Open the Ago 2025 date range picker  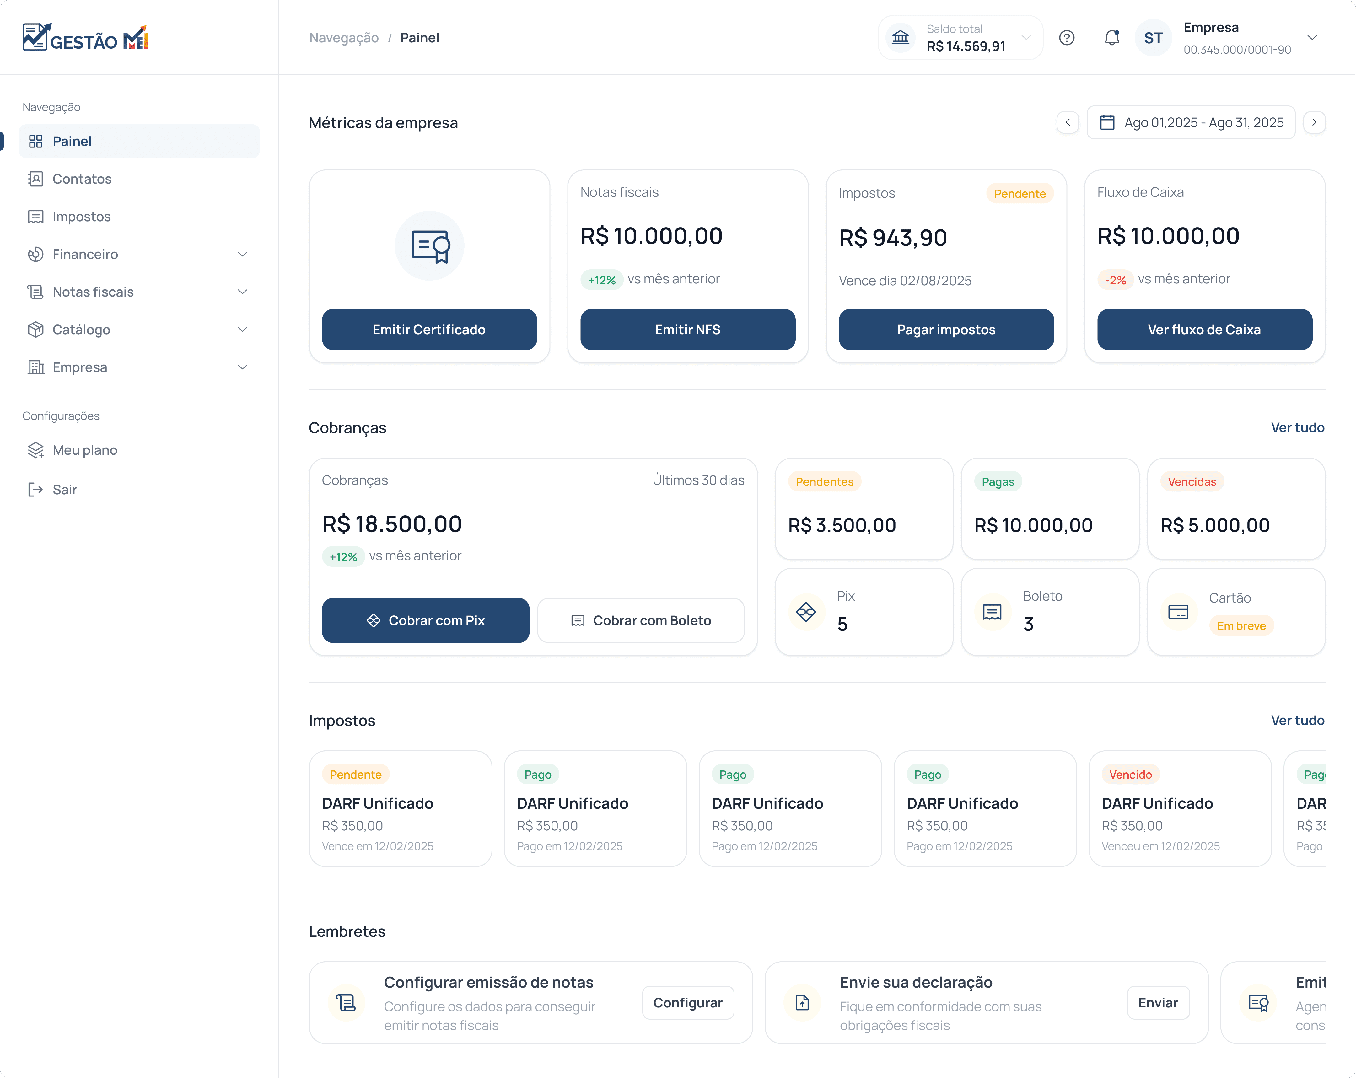click(1191, 122)
